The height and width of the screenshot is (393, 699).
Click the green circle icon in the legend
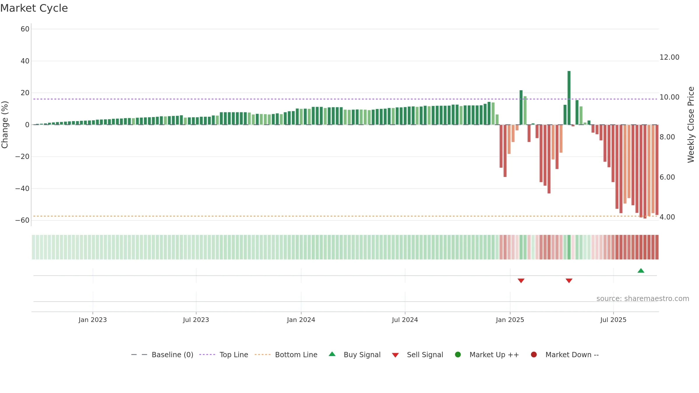(458, 355)
